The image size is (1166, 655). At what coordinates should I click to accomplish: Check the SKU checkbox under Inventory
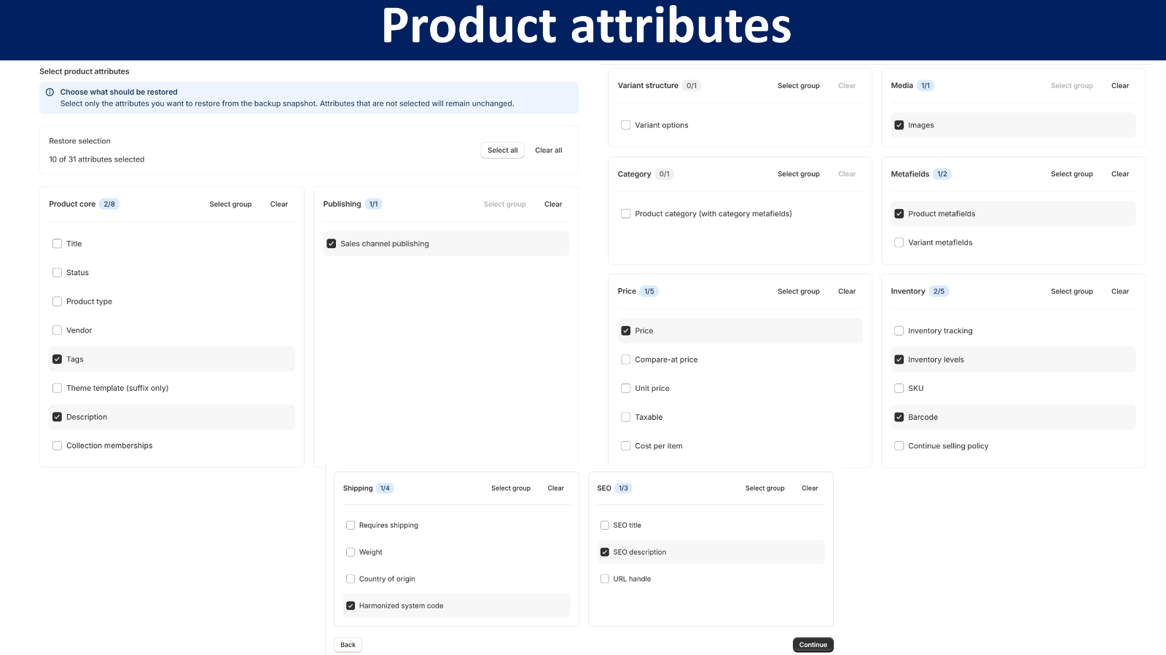pyautogui.click(x=899, y=389)
